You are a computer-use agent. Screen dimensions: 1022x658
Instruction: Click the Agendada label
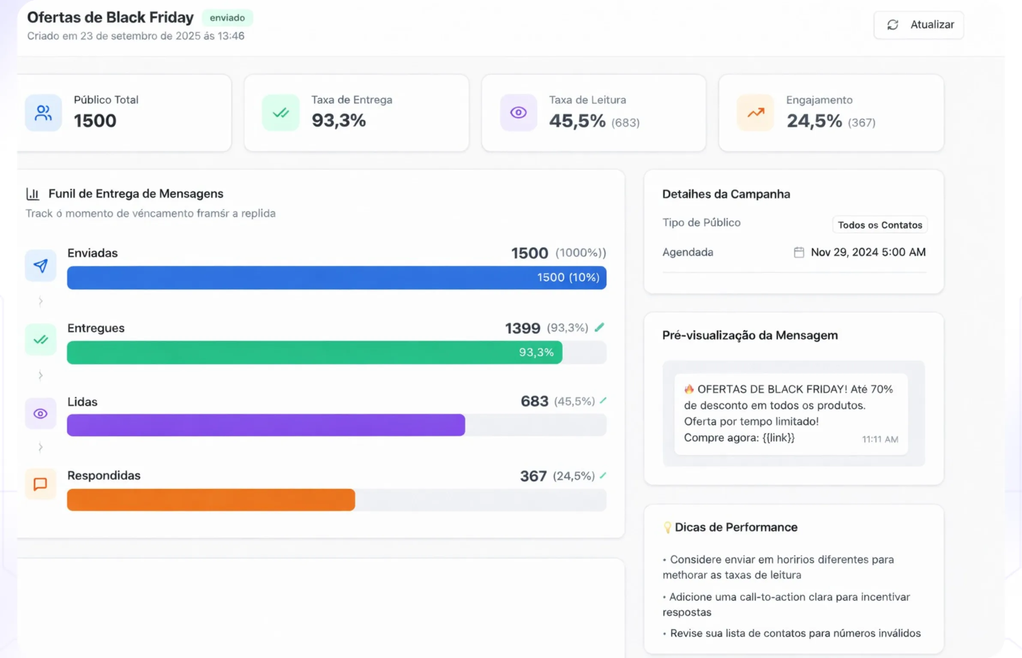point(688,252)
